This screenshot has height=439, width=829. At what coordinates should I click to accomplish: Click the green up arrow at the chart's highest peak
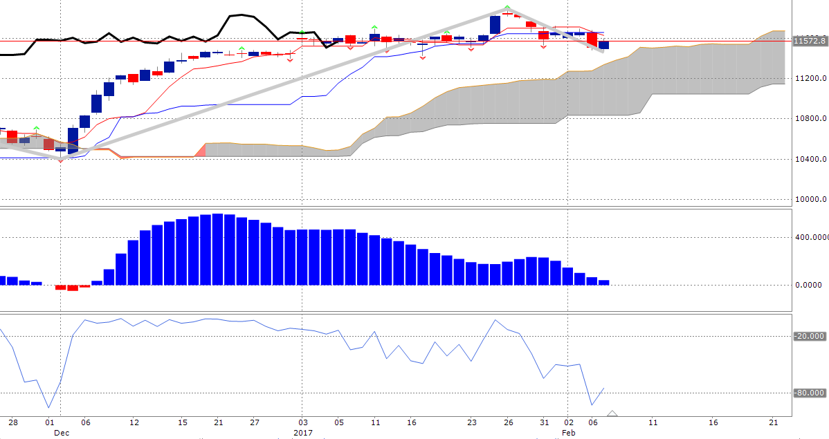pyautogui.click(x=507, y=8)
